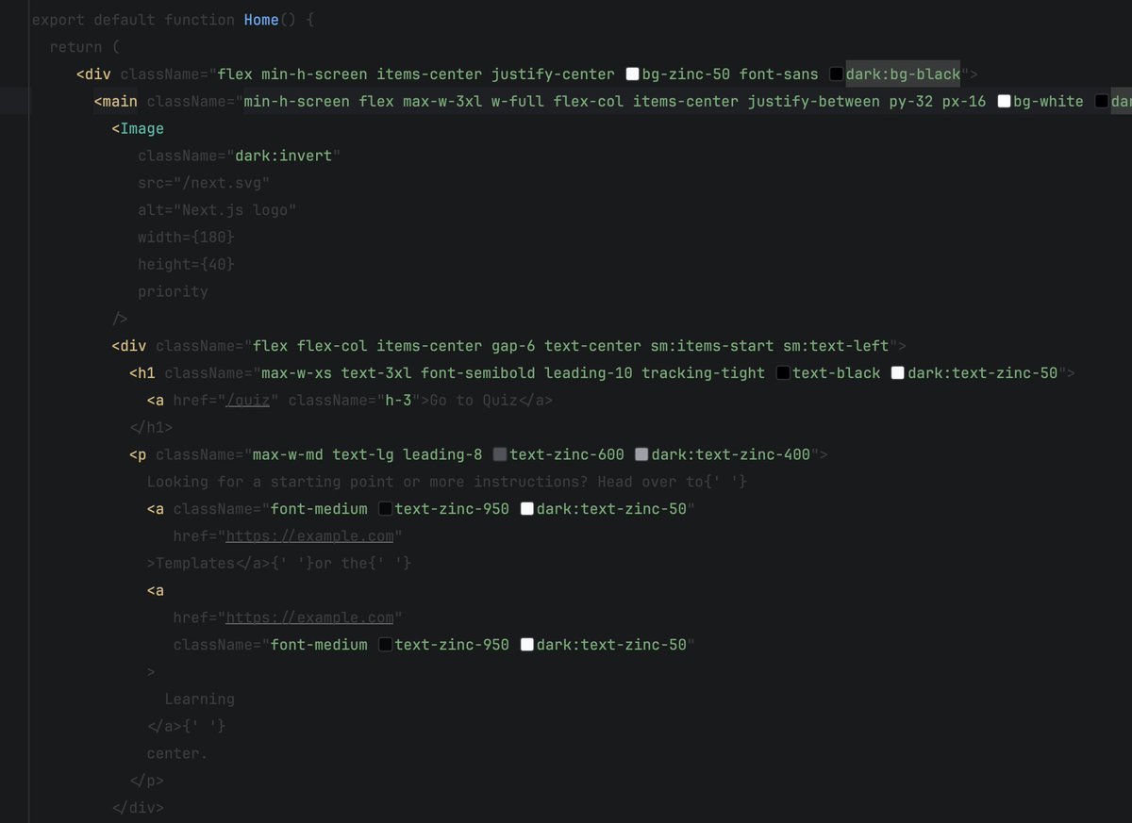Click the "</p>" closing tag
1132x823 pixels.
click(146, 781)
